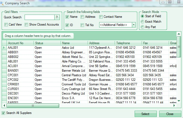
Task: Click inside the Quick Search text field
Action: click(x=39, y=17)
